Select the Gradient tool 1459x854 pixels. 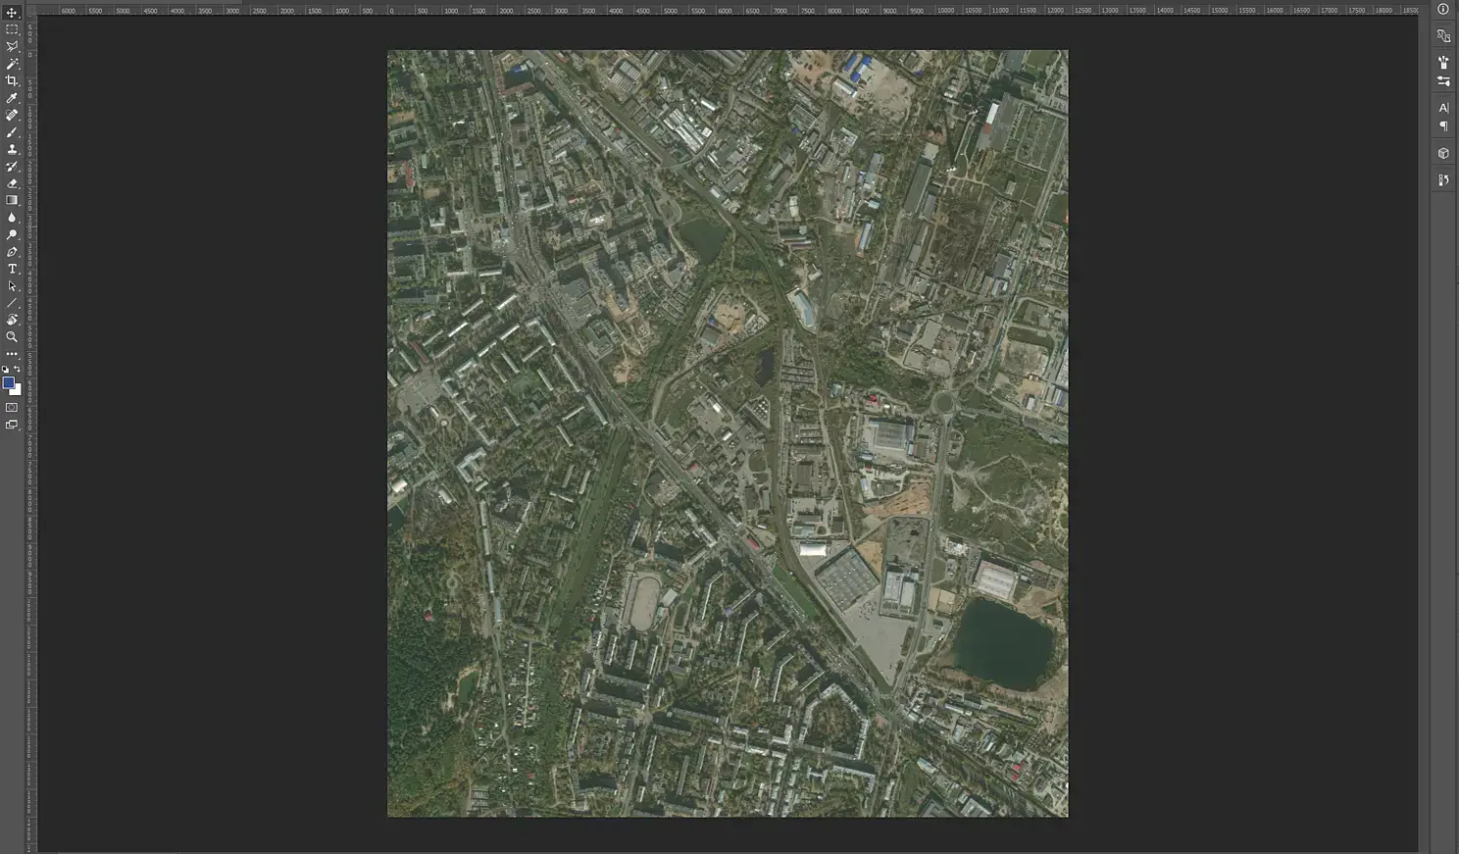[12, 200]
